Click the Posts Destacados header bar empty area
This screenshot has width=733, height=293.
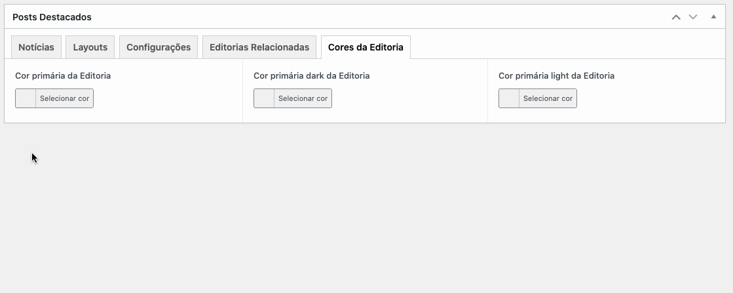pyautogui.click(x=374, y=17)
